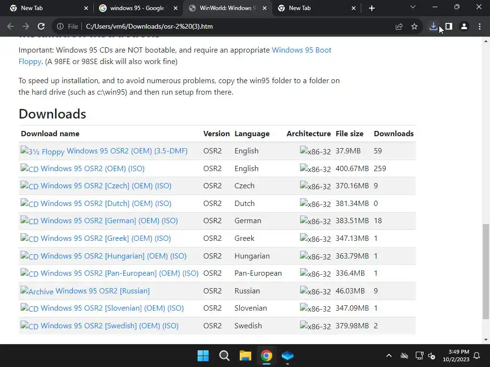
Task: Open the Chrome profile icon
Action: point(464,27)
